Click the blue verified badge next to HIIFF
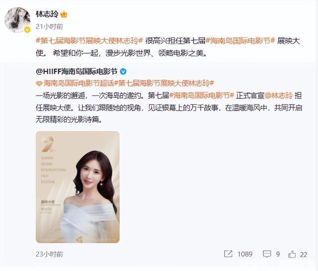 (x=123, y=72)
